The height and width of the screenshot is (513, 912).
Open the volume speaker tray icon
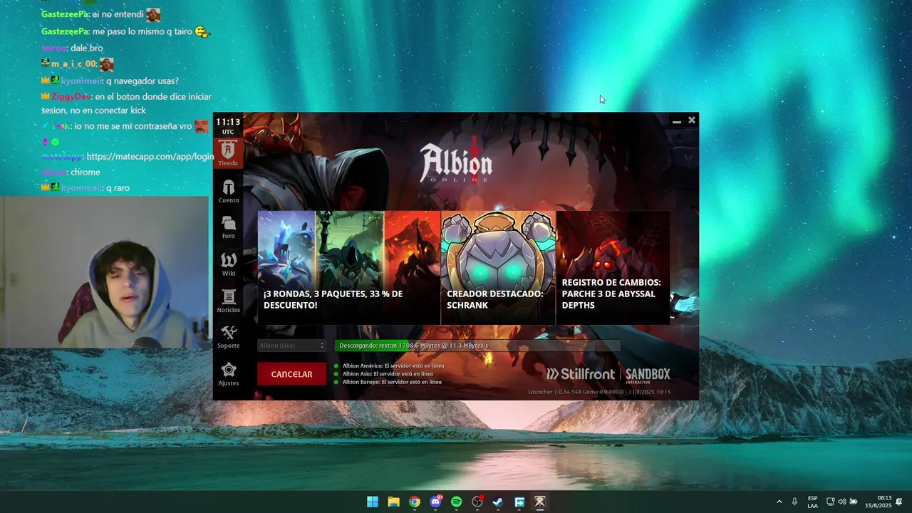pos(842,502)
